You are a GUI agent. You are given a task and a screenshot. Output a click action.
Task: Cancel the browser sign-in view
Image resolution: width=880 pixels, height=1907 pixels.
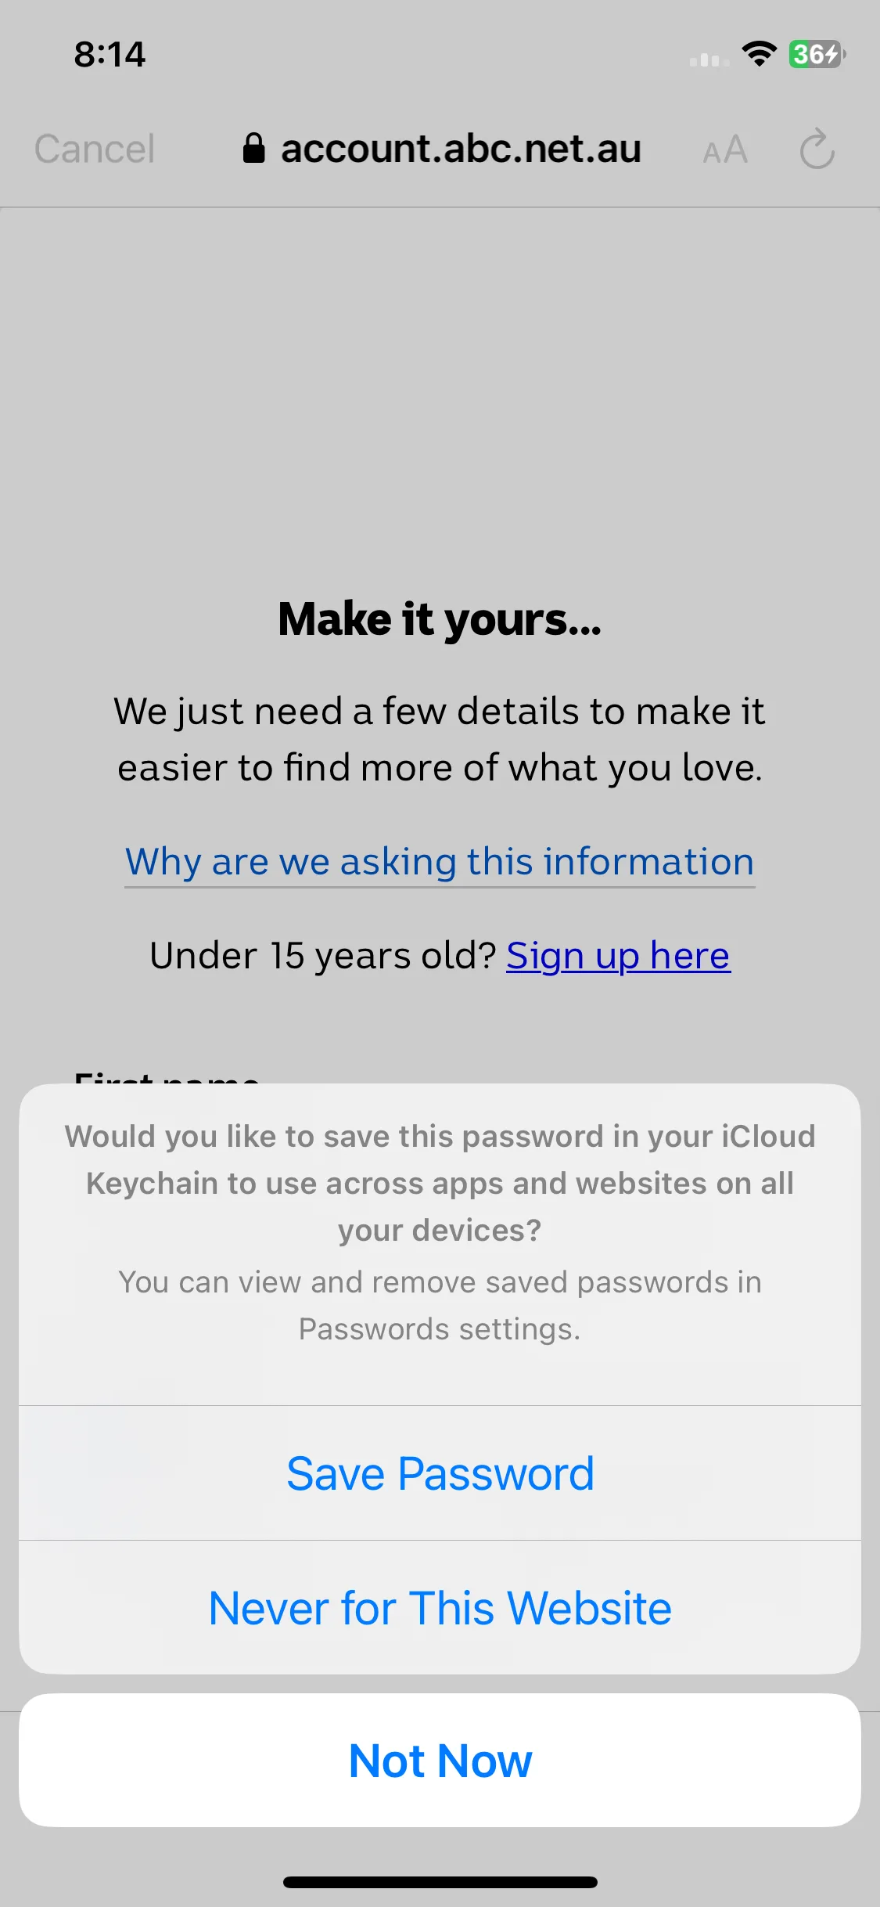(x=95, y=149)
